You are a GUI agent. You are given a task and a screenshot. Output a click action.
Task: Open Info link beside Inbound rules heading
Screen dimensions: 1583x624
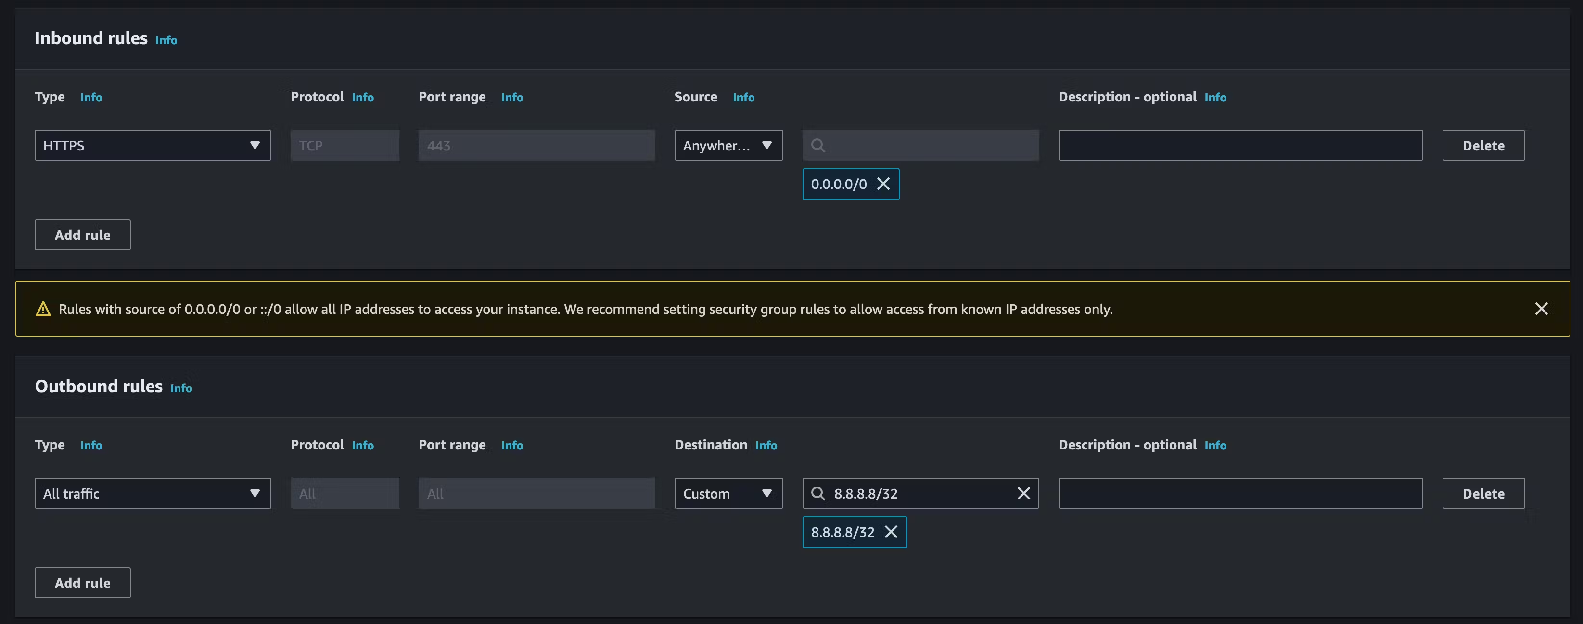point(166,40)
